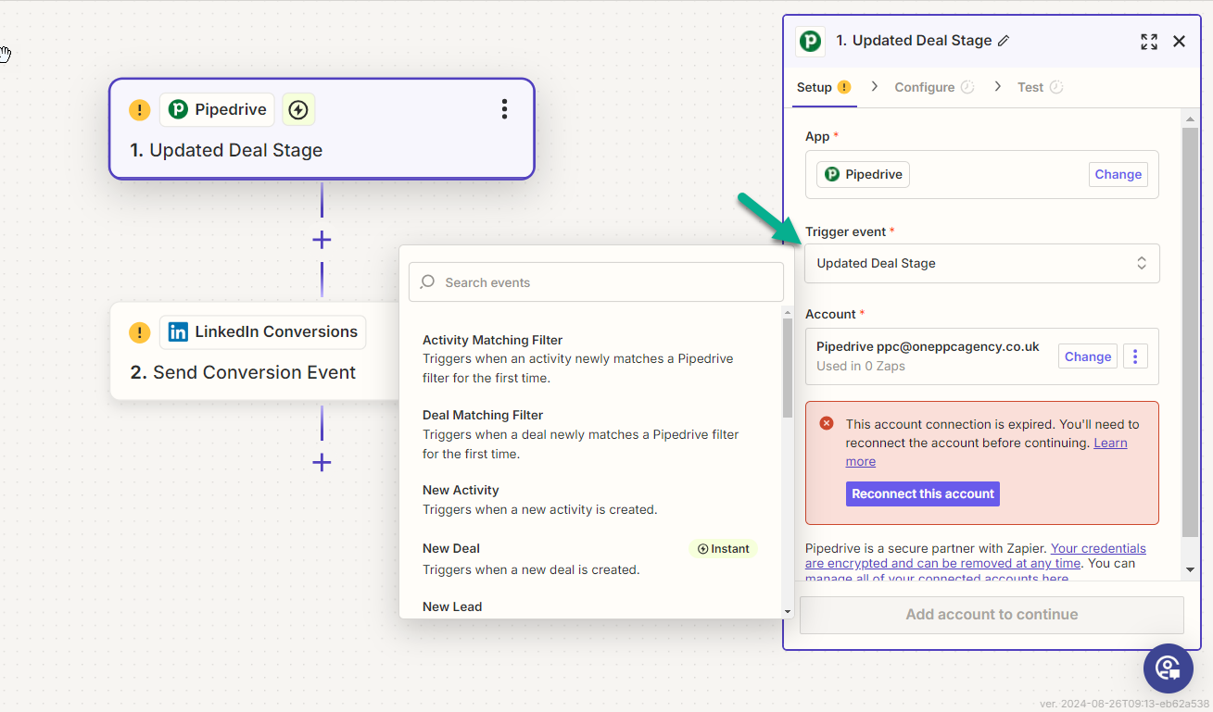Image resolution: width=1213 pixels, height=712 pixels.
Task: Click Add account to continue button
Action: click(x=992, y=615)
